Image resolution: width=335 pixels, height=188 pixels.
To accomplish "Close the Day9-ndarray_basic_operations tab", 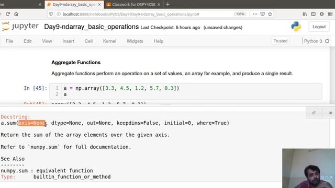I will click(99, 4).
